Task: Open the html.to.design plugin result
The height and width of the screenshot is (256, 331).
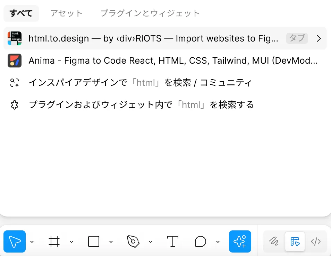Action: (165, 38)
